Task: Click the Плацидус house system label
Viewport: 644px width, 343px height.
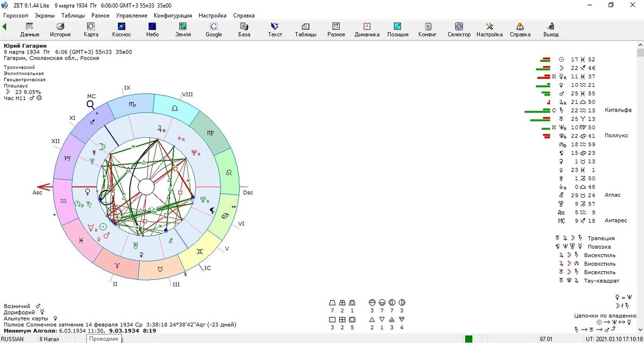Action: tap(16, 86)
